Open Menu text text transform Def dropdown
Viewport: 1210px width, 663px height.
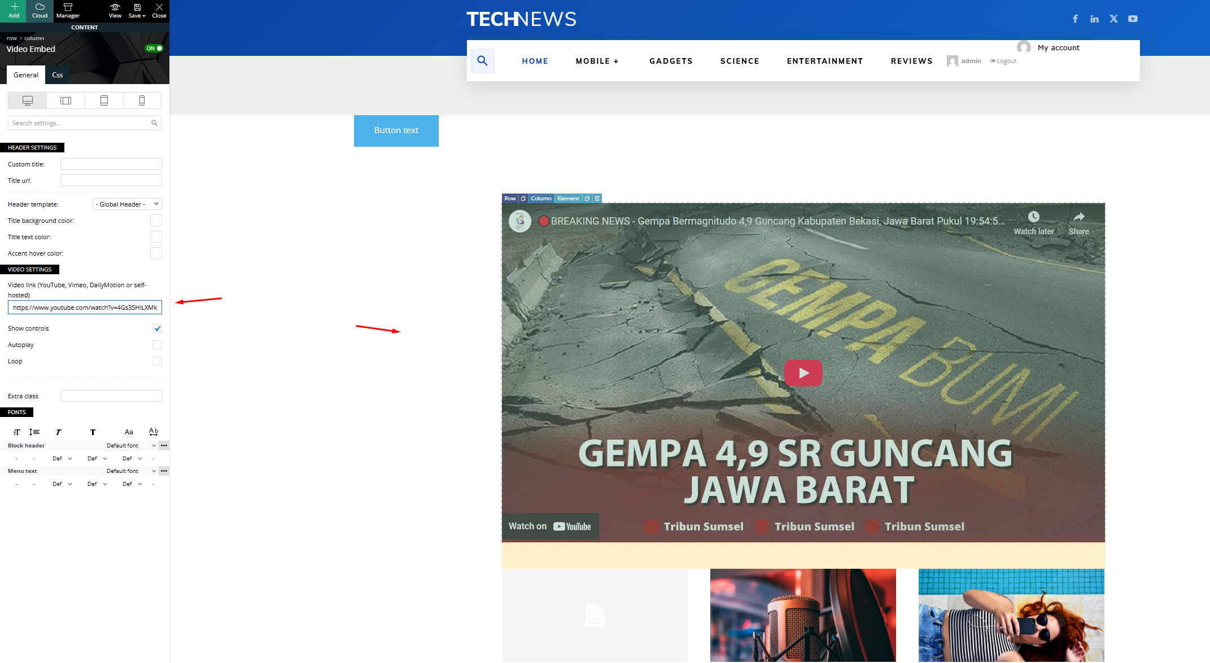132,484
